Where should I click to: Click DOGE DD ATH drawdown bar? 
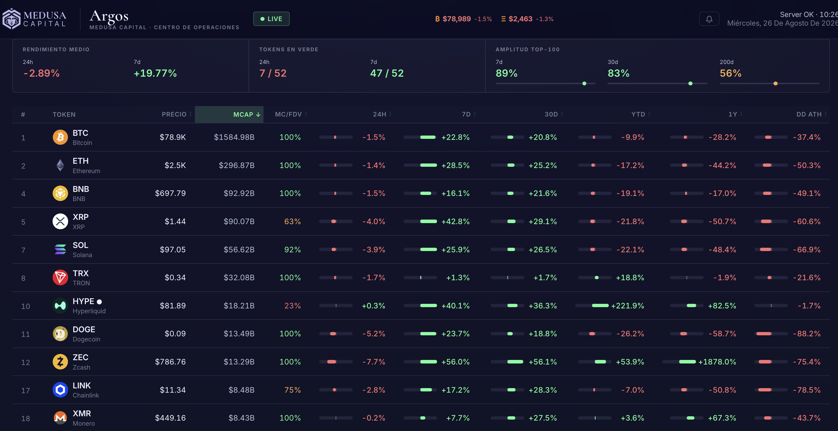[x=771, y=334]
